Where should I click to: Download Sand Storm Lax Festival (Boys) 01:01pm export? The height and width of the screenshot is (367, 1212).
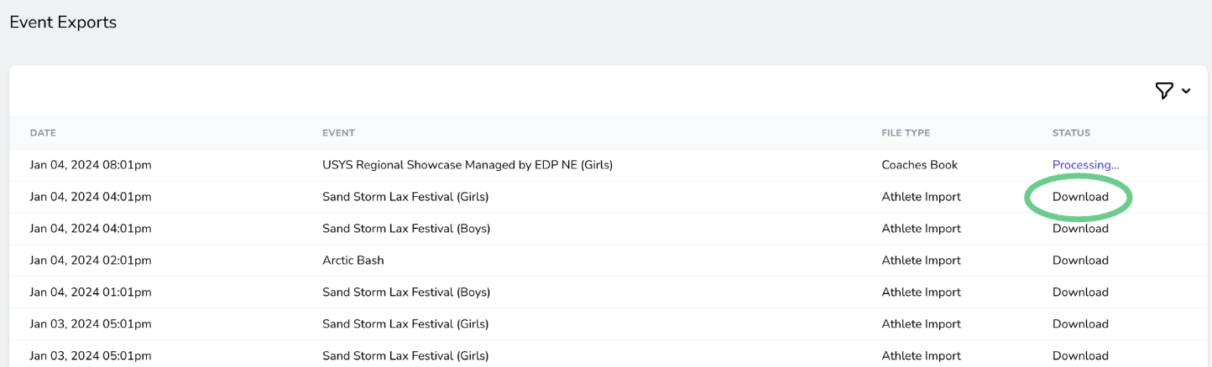(x=1080, y=292)
